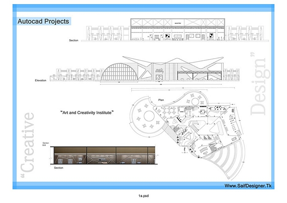Image resolution: width=287 pixels, height=203 pixels.
Task: Click the 'Section' caption under the render
Action: 59,167
